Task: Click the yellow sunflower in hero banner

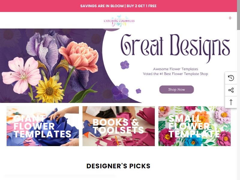Action: pos(49,90)
